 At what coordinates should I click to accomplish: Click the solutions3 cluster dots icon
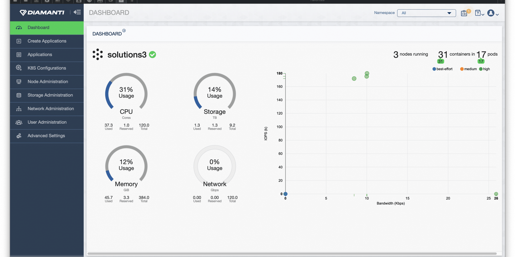point(98,55)
